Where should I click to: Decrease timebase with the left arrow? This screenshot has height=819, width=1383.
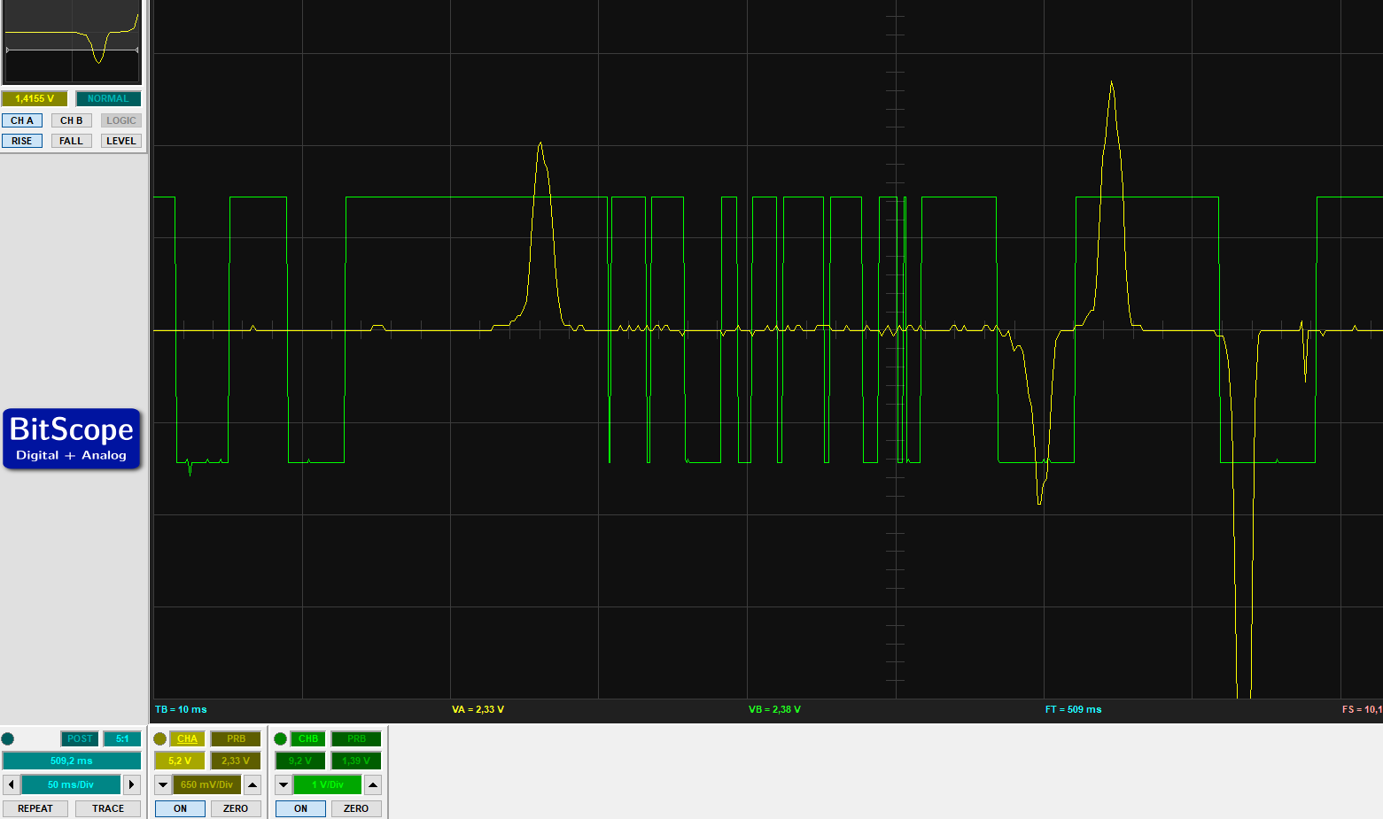click(11, 784)
